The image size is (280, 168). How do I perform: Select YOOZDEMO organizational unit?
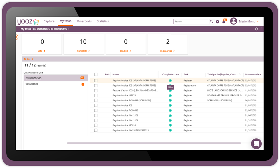[x=56, y=84]
